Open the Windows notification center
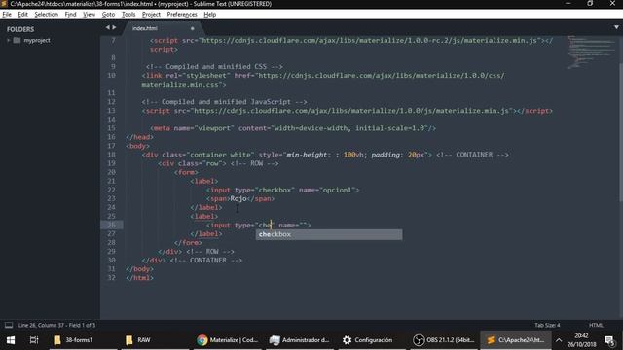This screenshot has height=350, width=623. pos(609,340)
